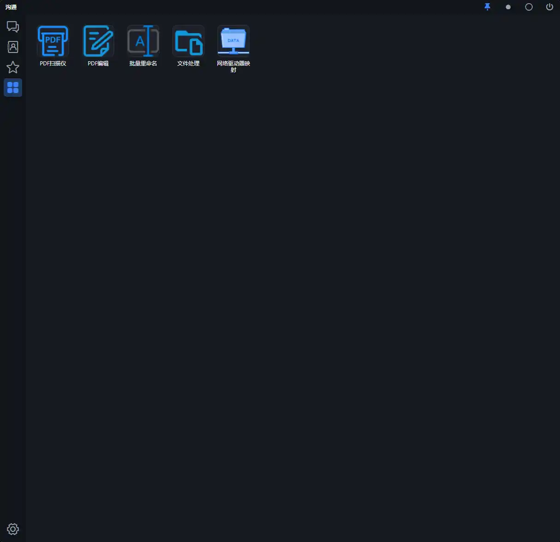Click the small filled dot title bar button

[508, 7]
